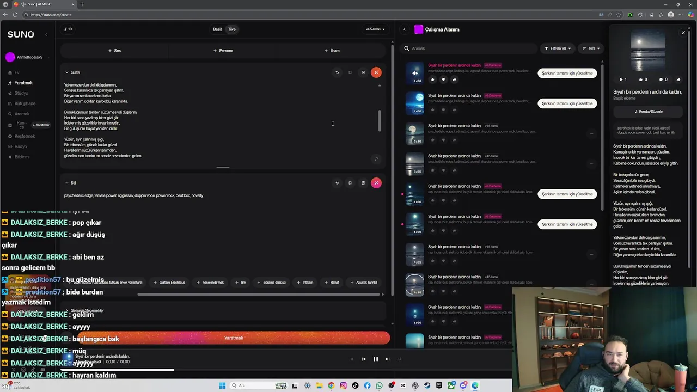Skip to previous track
This screenshot has height=392, width=697.
363,359
